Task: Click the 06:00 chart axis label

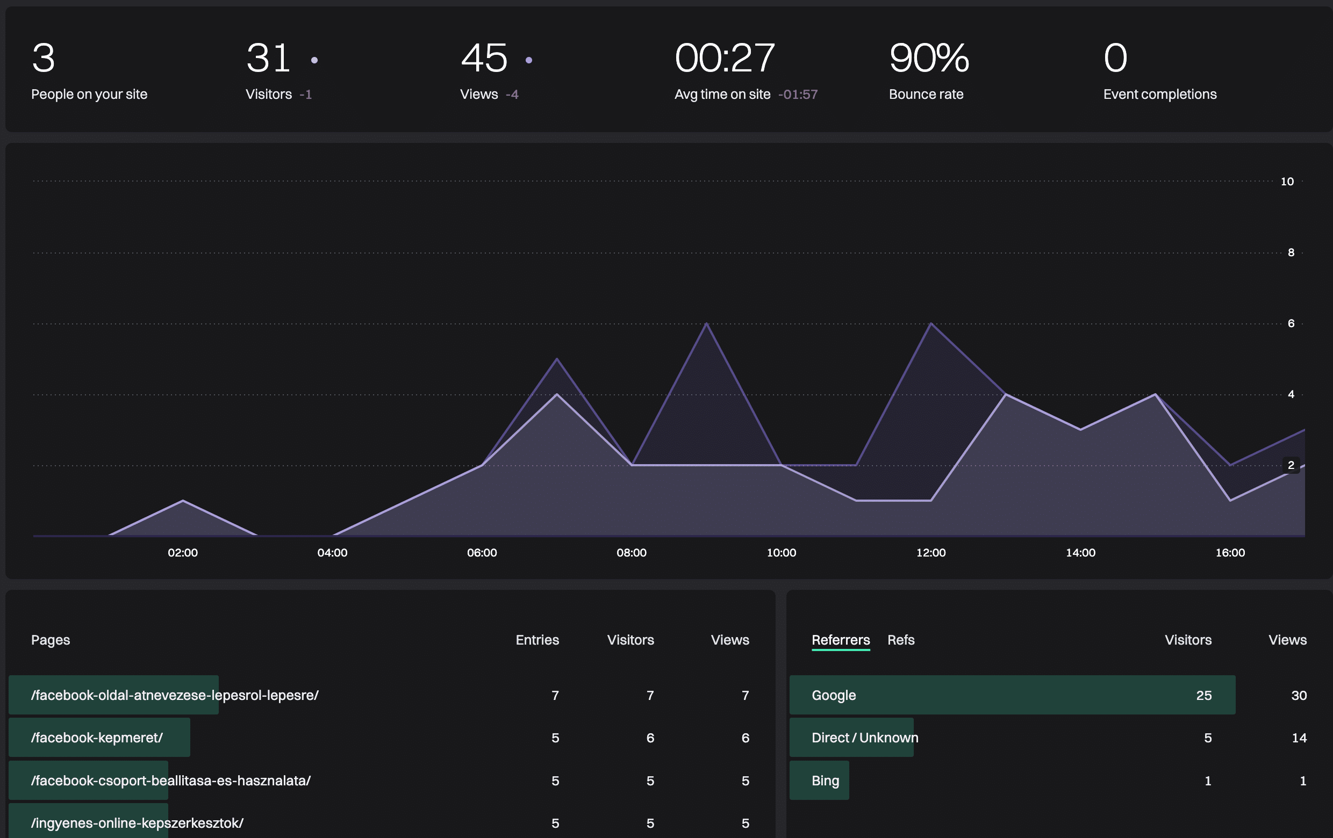Action: pos(482,553)
